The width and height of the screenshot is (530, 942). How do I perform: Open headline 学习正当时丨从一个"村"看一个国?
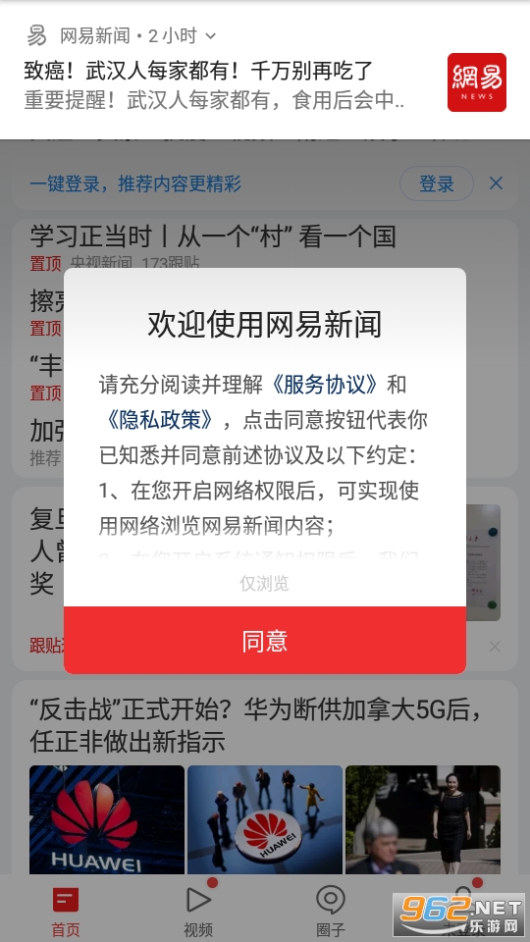pos(213,236)
